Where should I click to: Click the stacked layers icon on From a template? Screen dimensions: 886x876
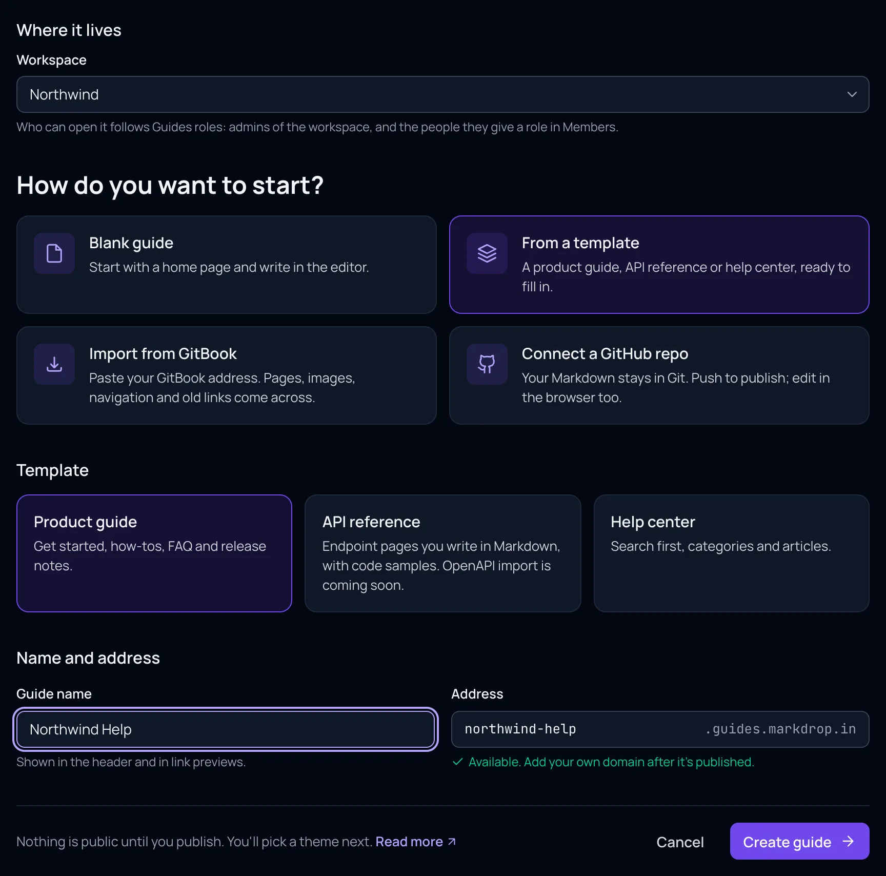[487, 253]
